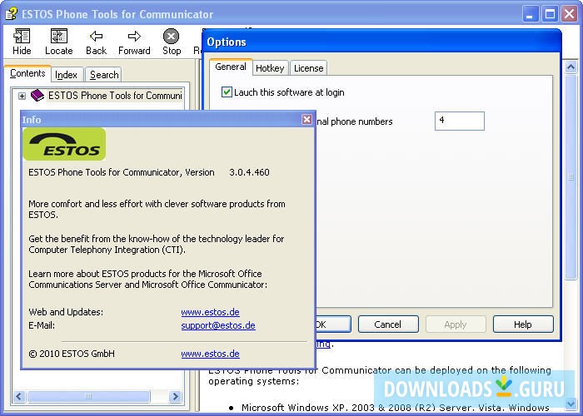The image size is (583, 416).
Task: Click the help page vertical scrollbar thumb
Action: tap(571, 177)
